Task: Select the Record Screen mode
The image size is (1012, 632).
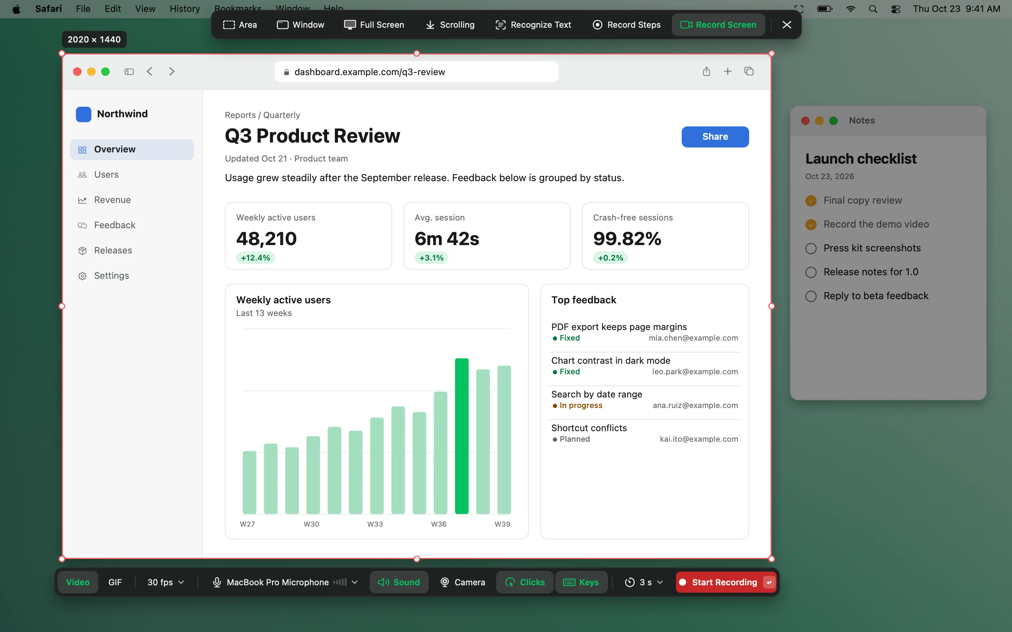Action: coord(718,25)
